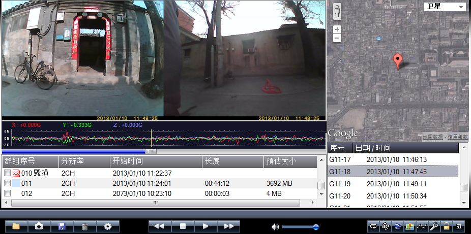Zoom out the map with minus button

coord(337,39)
